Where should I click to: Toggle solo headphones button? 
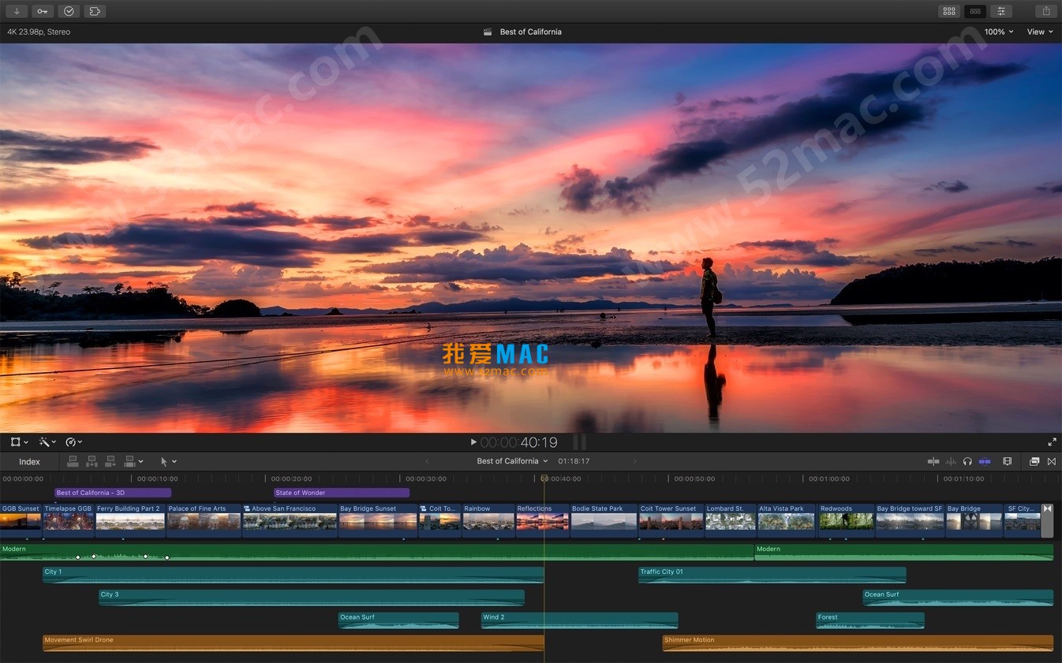click(x=967, y=461)
